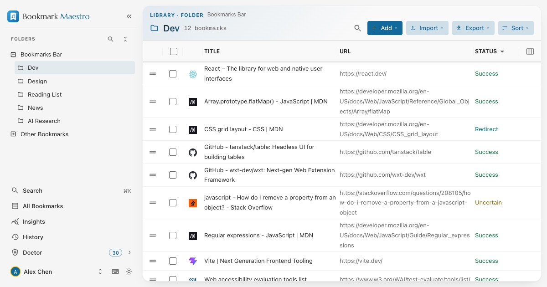Click the Stack Overflow favicon
The image size is (547, 287).
193,203
